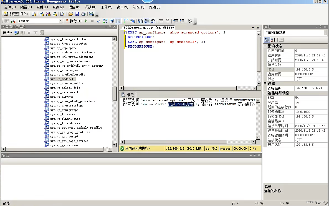Click the Cancel Executing Query stop icon

92,21
